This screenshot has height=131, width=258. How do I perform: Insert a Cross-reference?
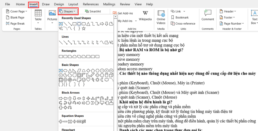(183, 24)
